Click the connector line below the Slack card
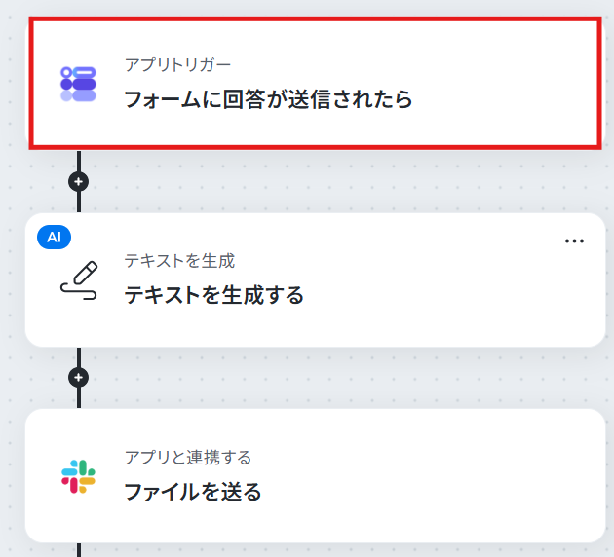Screen dimensions: 614x557 click(79, 550)
